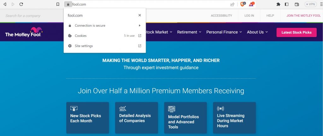This screenshot has width=323, height=136.
Task: Bookmark this page using the bookmark icon
Action: (x=58, y=4)
